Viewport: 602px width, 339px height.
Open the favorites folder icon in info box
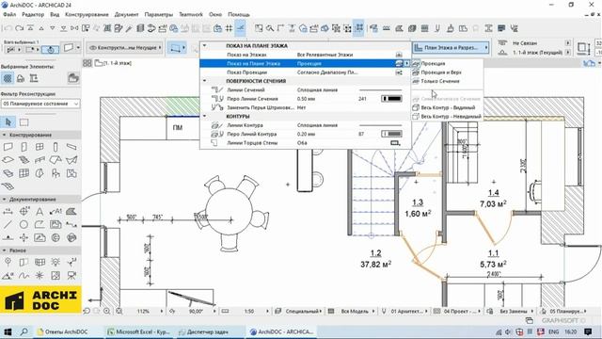(x=73, y=78)
